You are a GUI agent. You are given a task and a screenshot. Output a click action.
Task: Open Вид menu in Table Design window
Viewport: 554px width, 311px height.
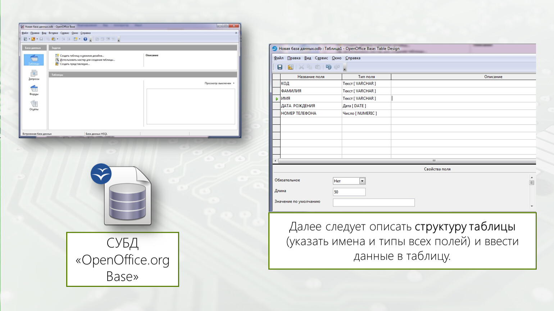tap(308, 58)
